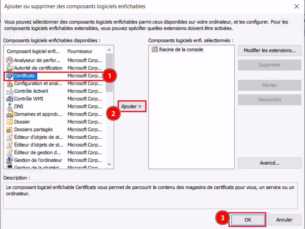
Task: Click the Autorité de certification icon
Action: [10, 68]
